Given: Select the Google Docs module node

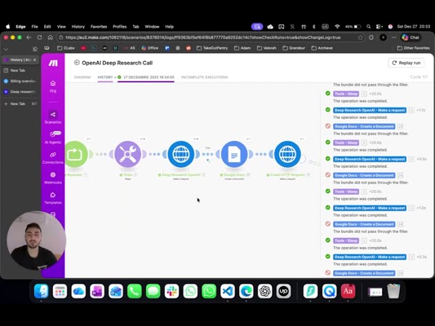Looking at the screenshot, I should click(x=234, y=154).
